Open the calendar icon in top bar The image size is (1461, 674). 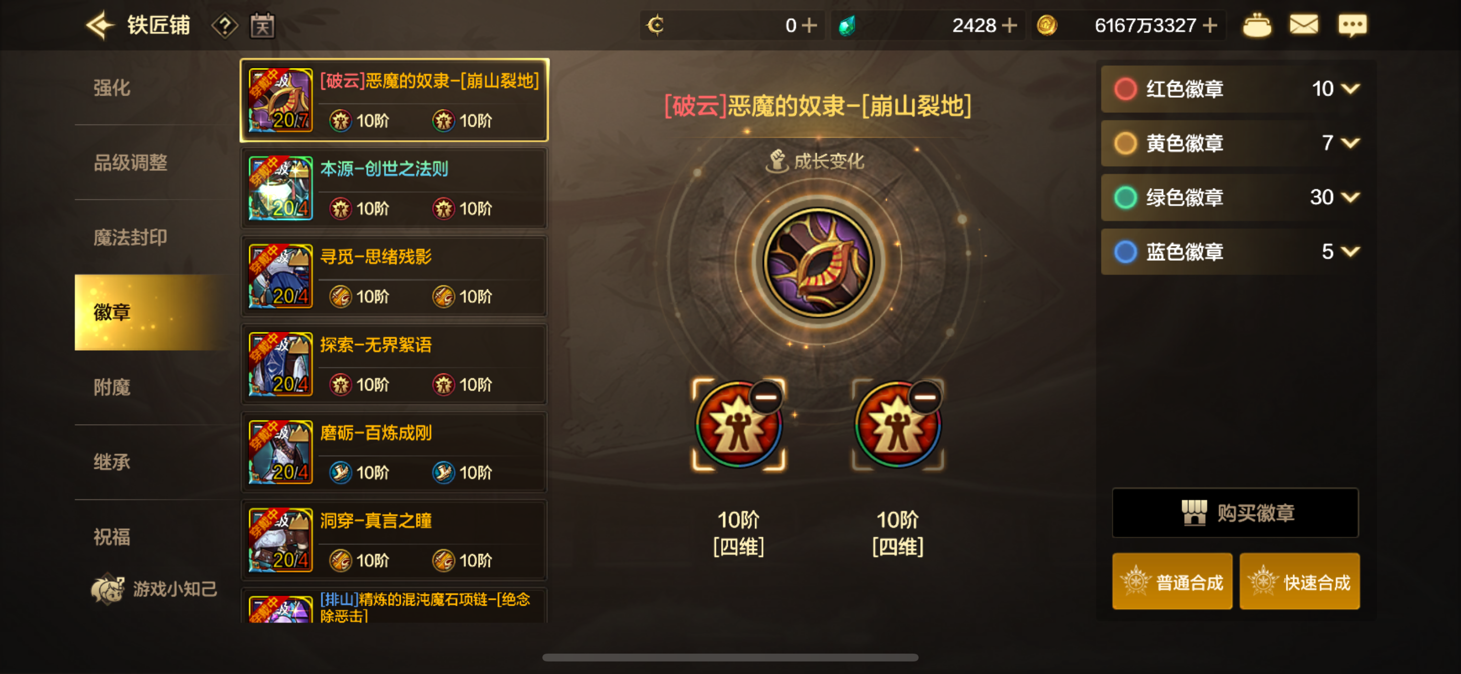click(x=263, y=26)
